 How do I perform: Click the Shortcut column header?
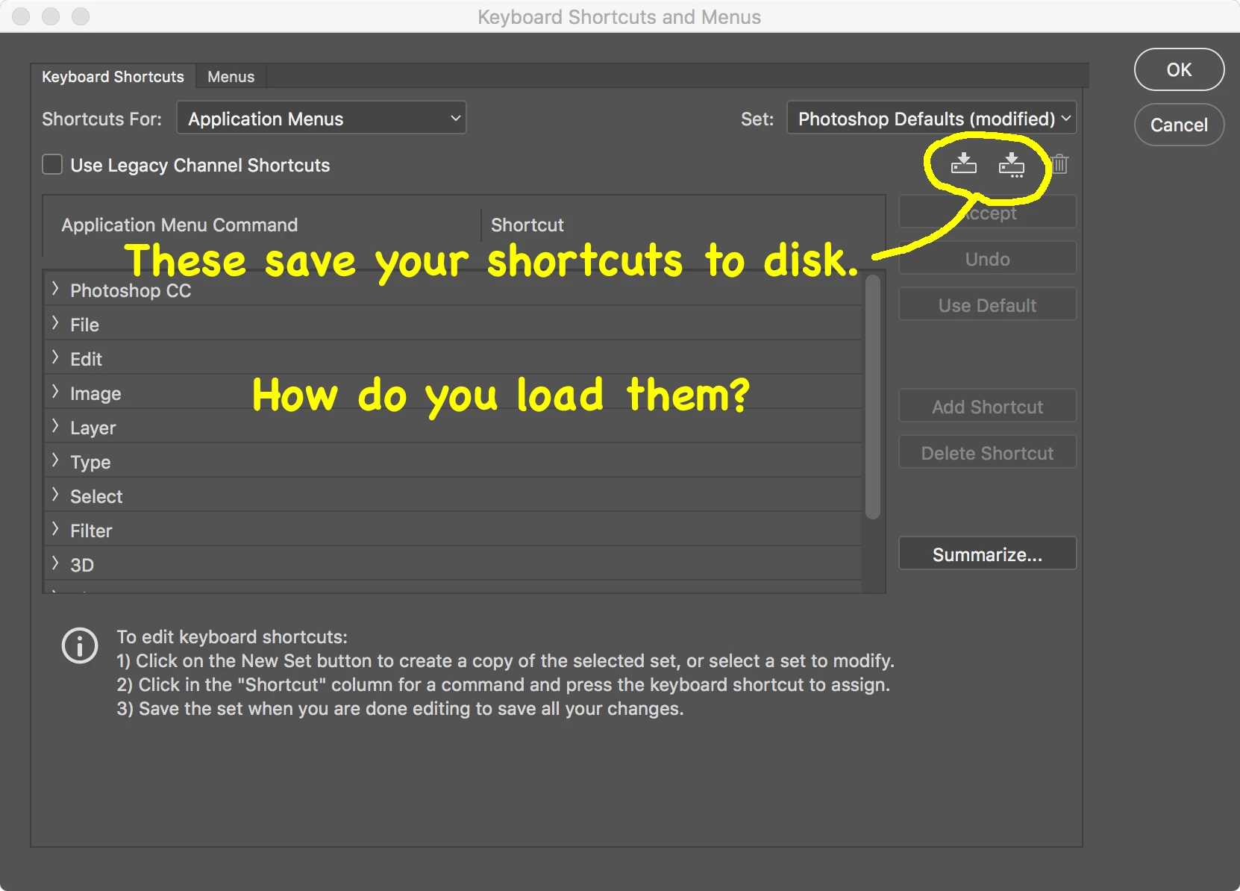(x=527, y=225)
